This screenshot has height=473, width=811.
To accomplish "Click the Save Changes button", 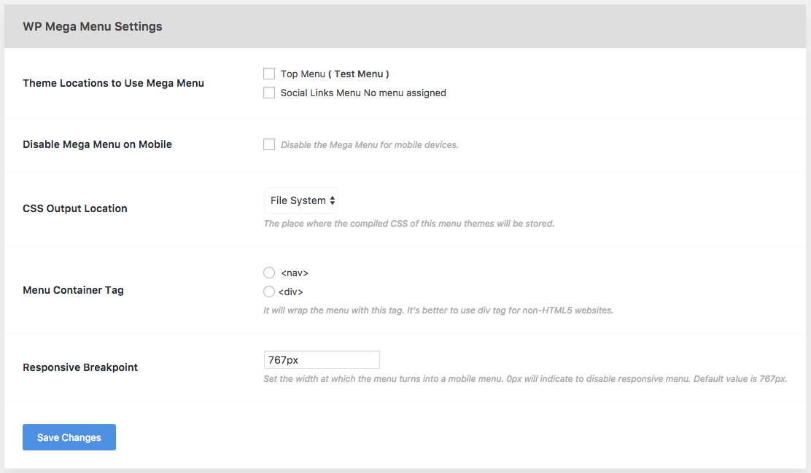I will [69, 437].
